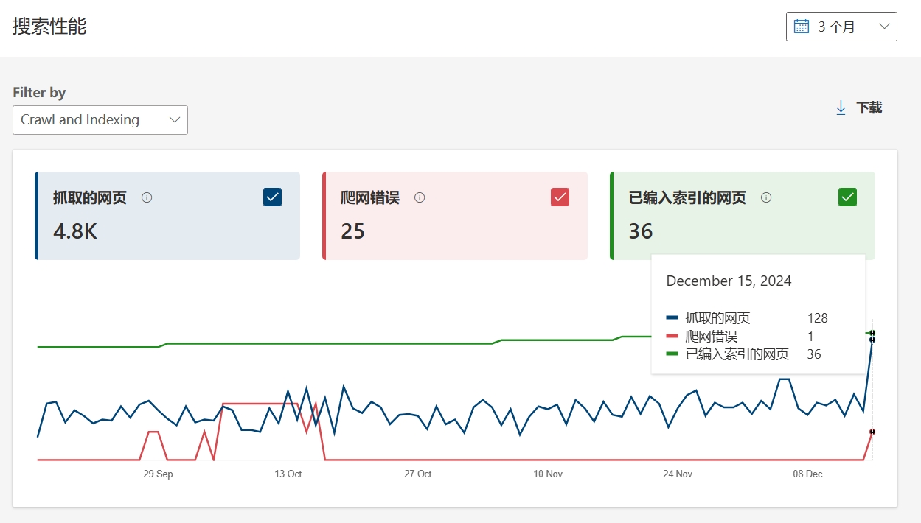Select the 抓取的网页 4.8K metric card
This screenshot has height=523, width=921.
(167, 216)
